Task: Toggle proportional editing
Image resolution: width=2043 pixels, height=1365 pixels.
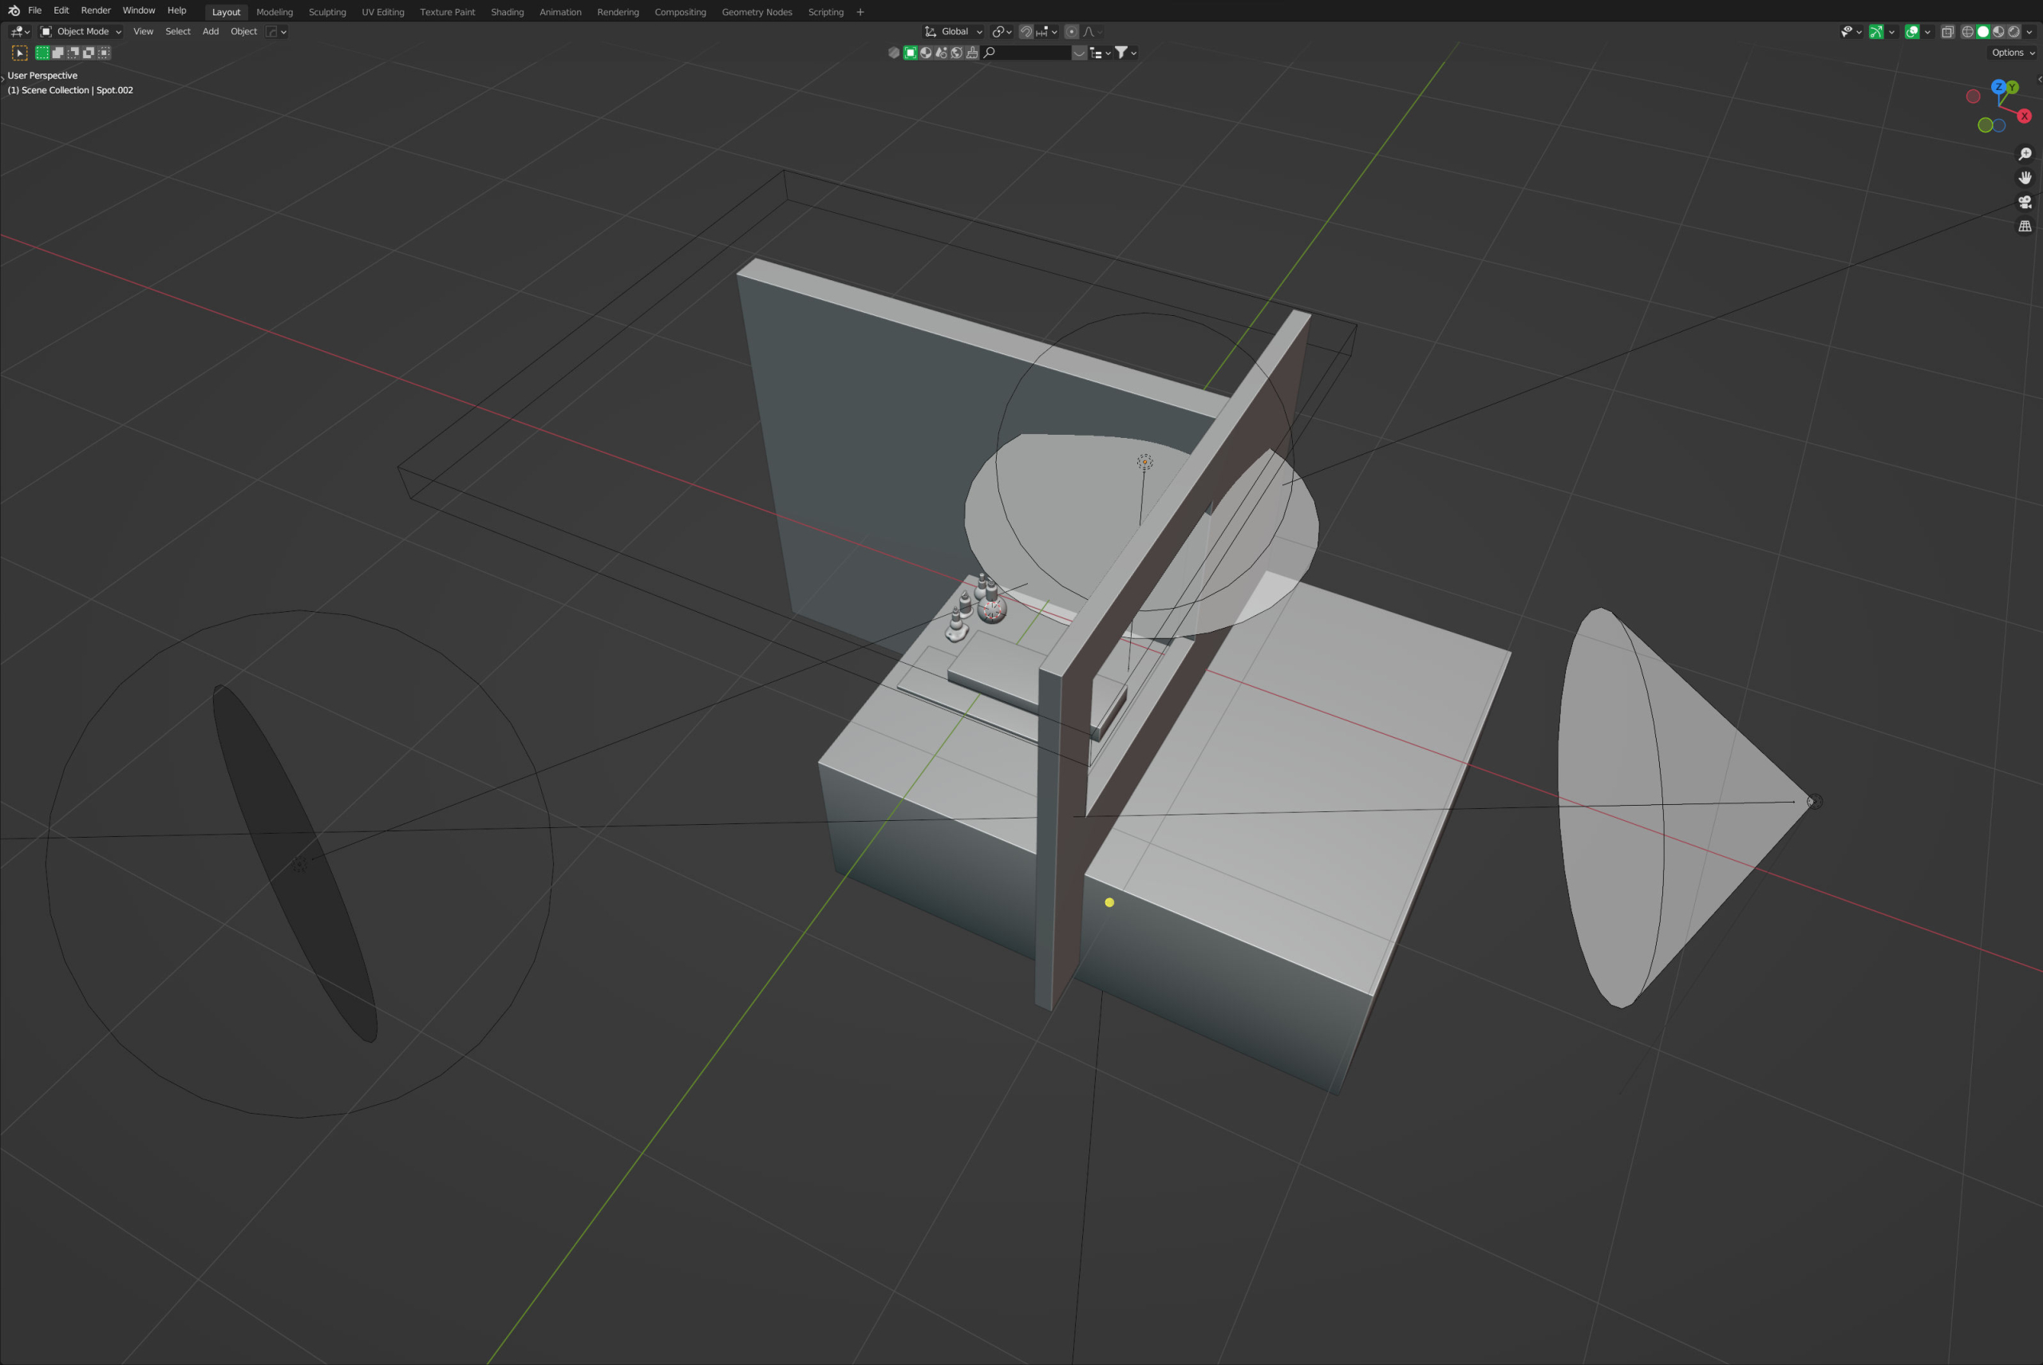Action: pyautogui.click(x=1072, y=31)
